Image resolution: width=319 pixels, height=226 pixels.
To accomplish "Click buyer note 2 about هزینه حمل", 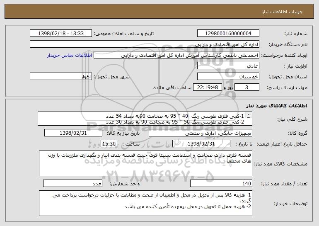I will [x=188, y=207].
